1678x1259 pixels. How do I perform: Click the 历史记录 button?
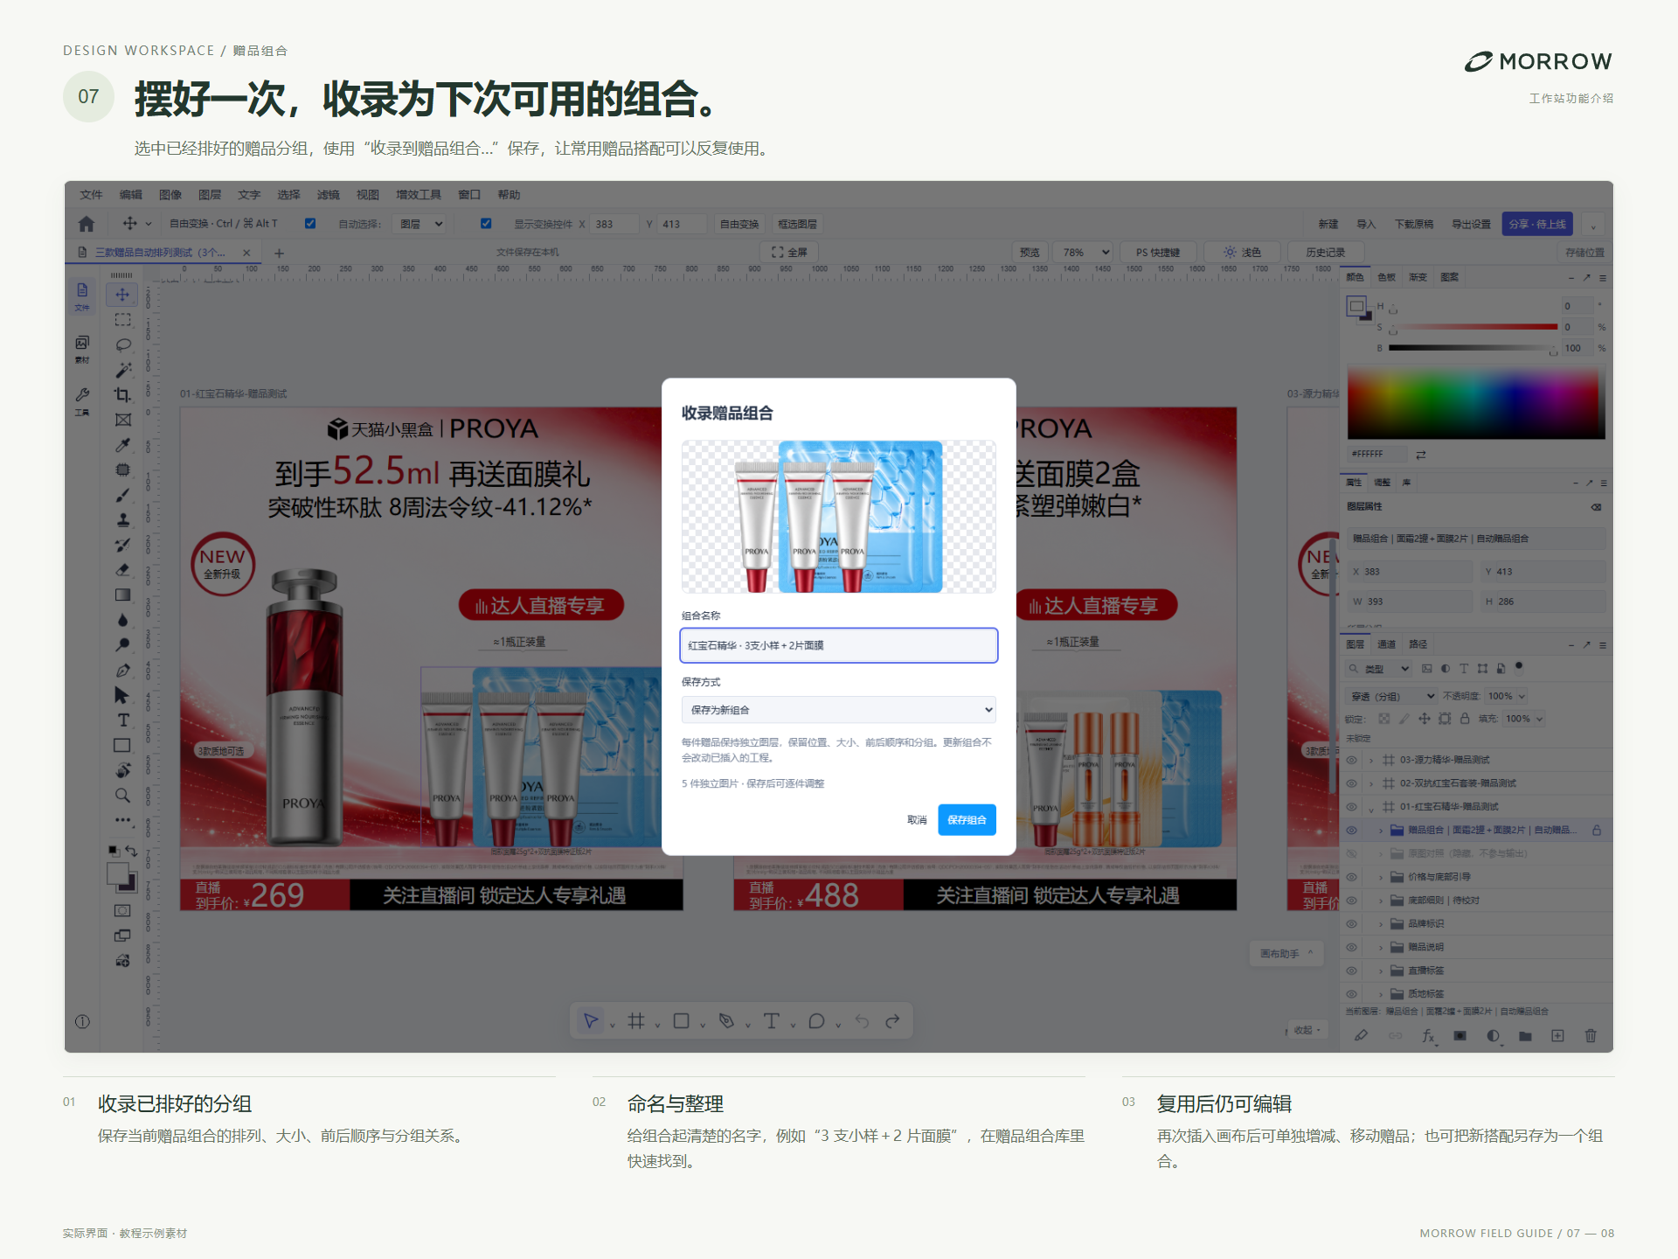coord(1325,252)
